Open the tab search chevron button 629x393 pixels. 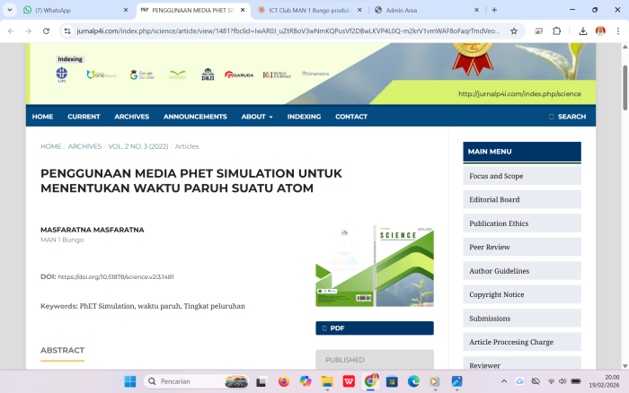click(10, 10)
